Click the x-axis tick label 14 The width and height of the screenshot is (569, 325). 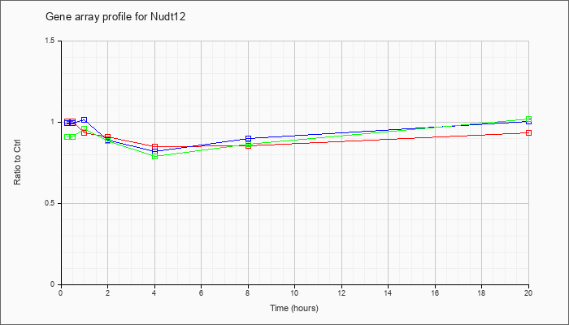point(389,293)
